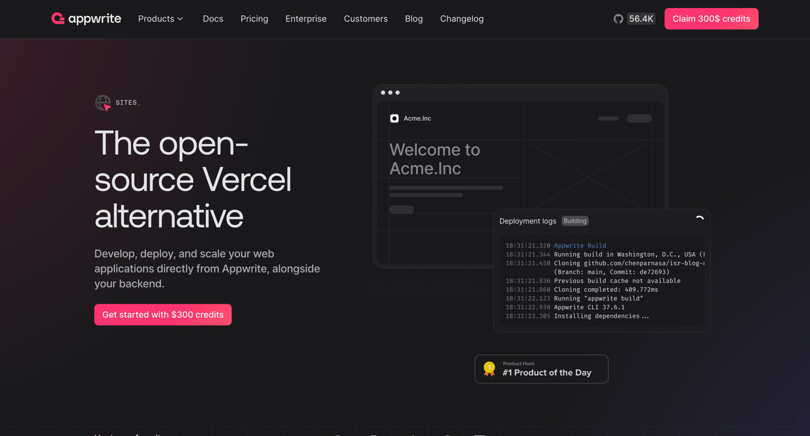
Task: Click the SITES_ label text
Action: pyautogui.click(x=128, y=102)
